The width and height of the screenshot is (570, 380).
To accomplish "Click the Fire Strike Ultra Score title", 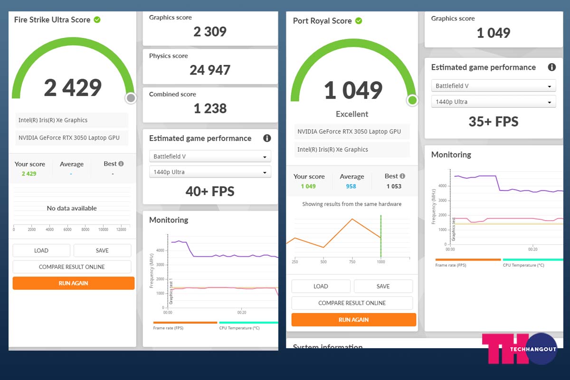I will click(x=52, y=19).
